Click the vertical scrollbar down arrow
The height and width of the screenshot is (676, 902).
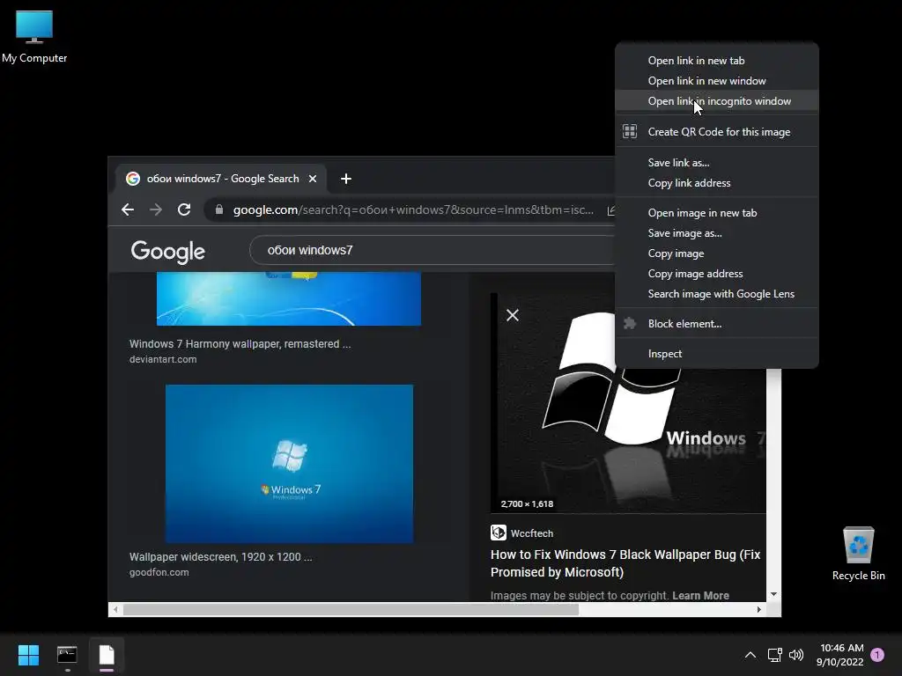click(773, 594)
